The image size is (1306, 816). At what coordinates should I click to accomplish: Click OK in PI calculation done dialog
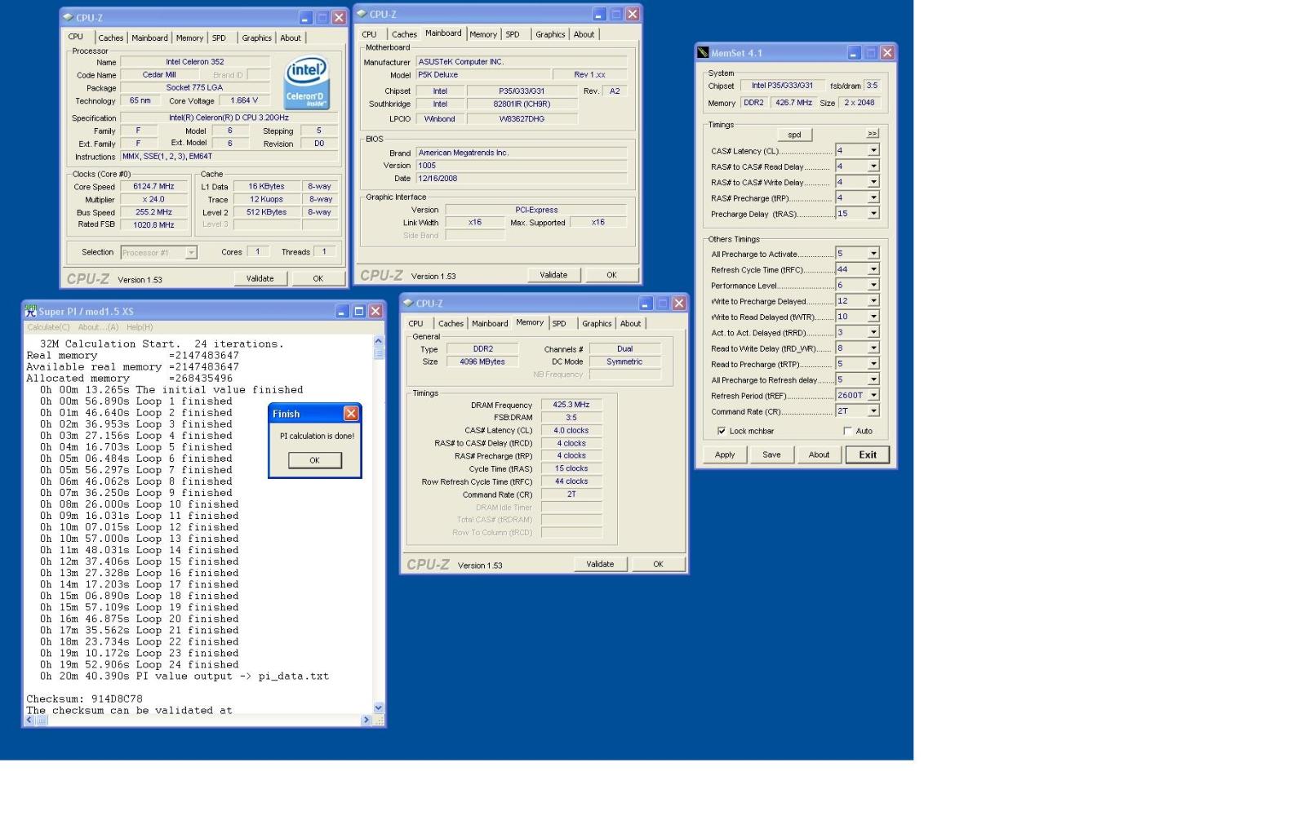pyautogui.click(x=314, y=460)
